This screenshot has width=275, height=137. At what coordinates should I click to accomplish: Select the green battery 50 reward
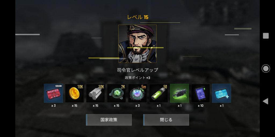point(158,93)
